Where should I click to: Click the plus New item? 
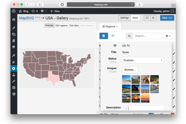coord(55,11)
